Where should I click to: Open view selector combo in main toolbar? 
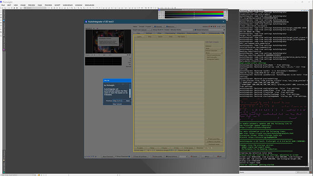[35, 8]
